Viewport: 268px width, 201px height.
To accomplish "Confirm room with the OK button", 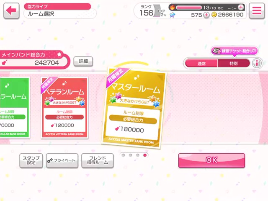I will [x=211, y=160].
